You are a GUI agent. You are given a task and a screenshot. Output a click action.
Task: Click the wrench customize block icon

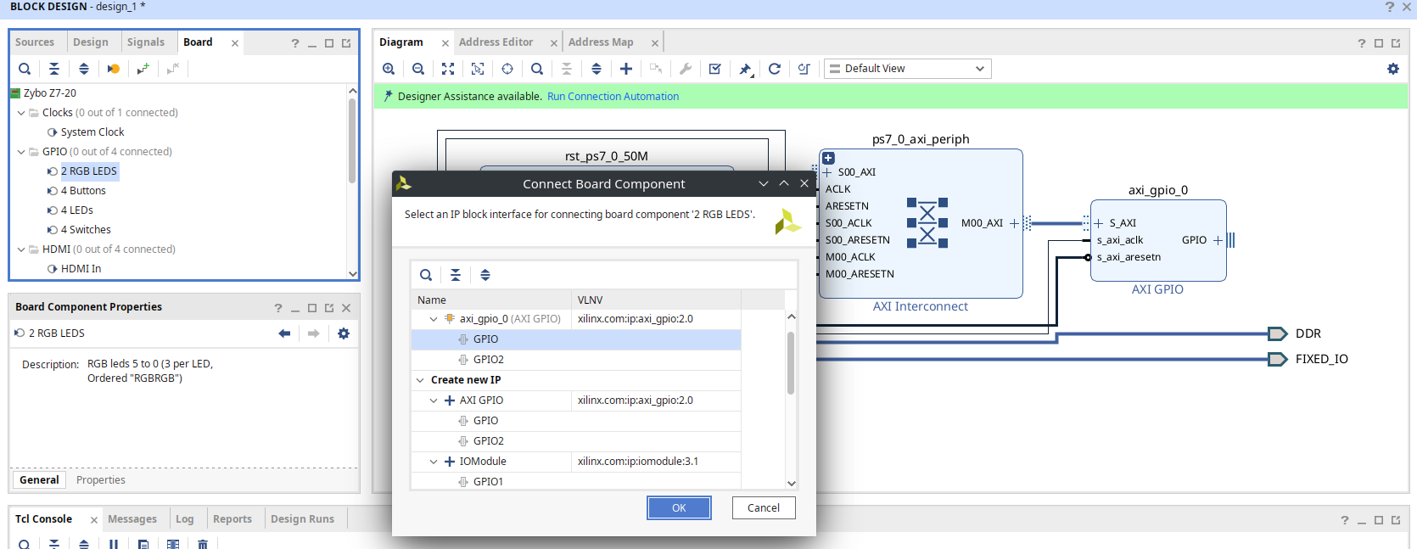pyautogui.click(x=686, y=69)
